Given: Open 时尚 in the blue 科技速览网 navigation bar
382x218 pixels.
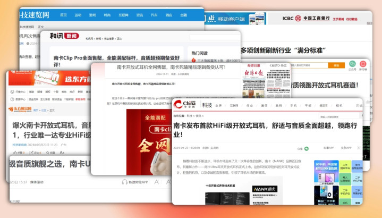Looking at the screenshot, I should click(107, 15).
